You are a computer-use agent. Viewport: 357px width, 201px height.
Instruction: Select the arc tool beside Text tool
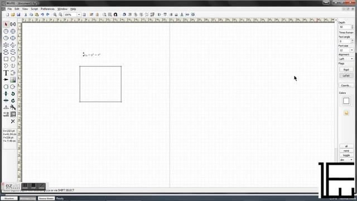[x=13, y=73]
